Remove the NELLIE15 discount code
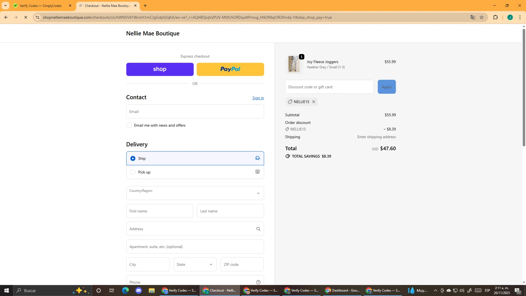 (x=313, y=102)
